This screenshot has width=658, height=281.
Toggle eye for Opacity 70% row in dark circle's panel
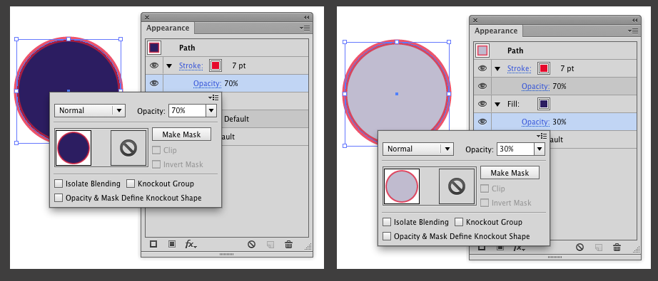[x=154, y=83]
